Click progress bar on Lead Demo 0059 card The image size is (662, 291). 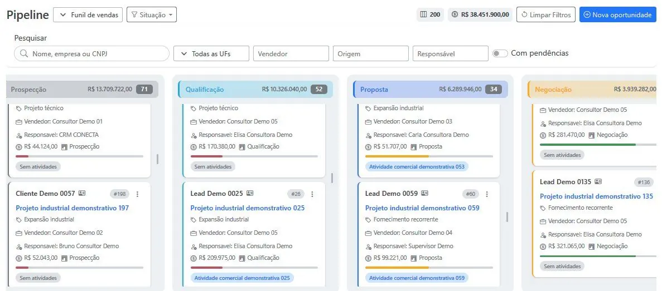429,268
